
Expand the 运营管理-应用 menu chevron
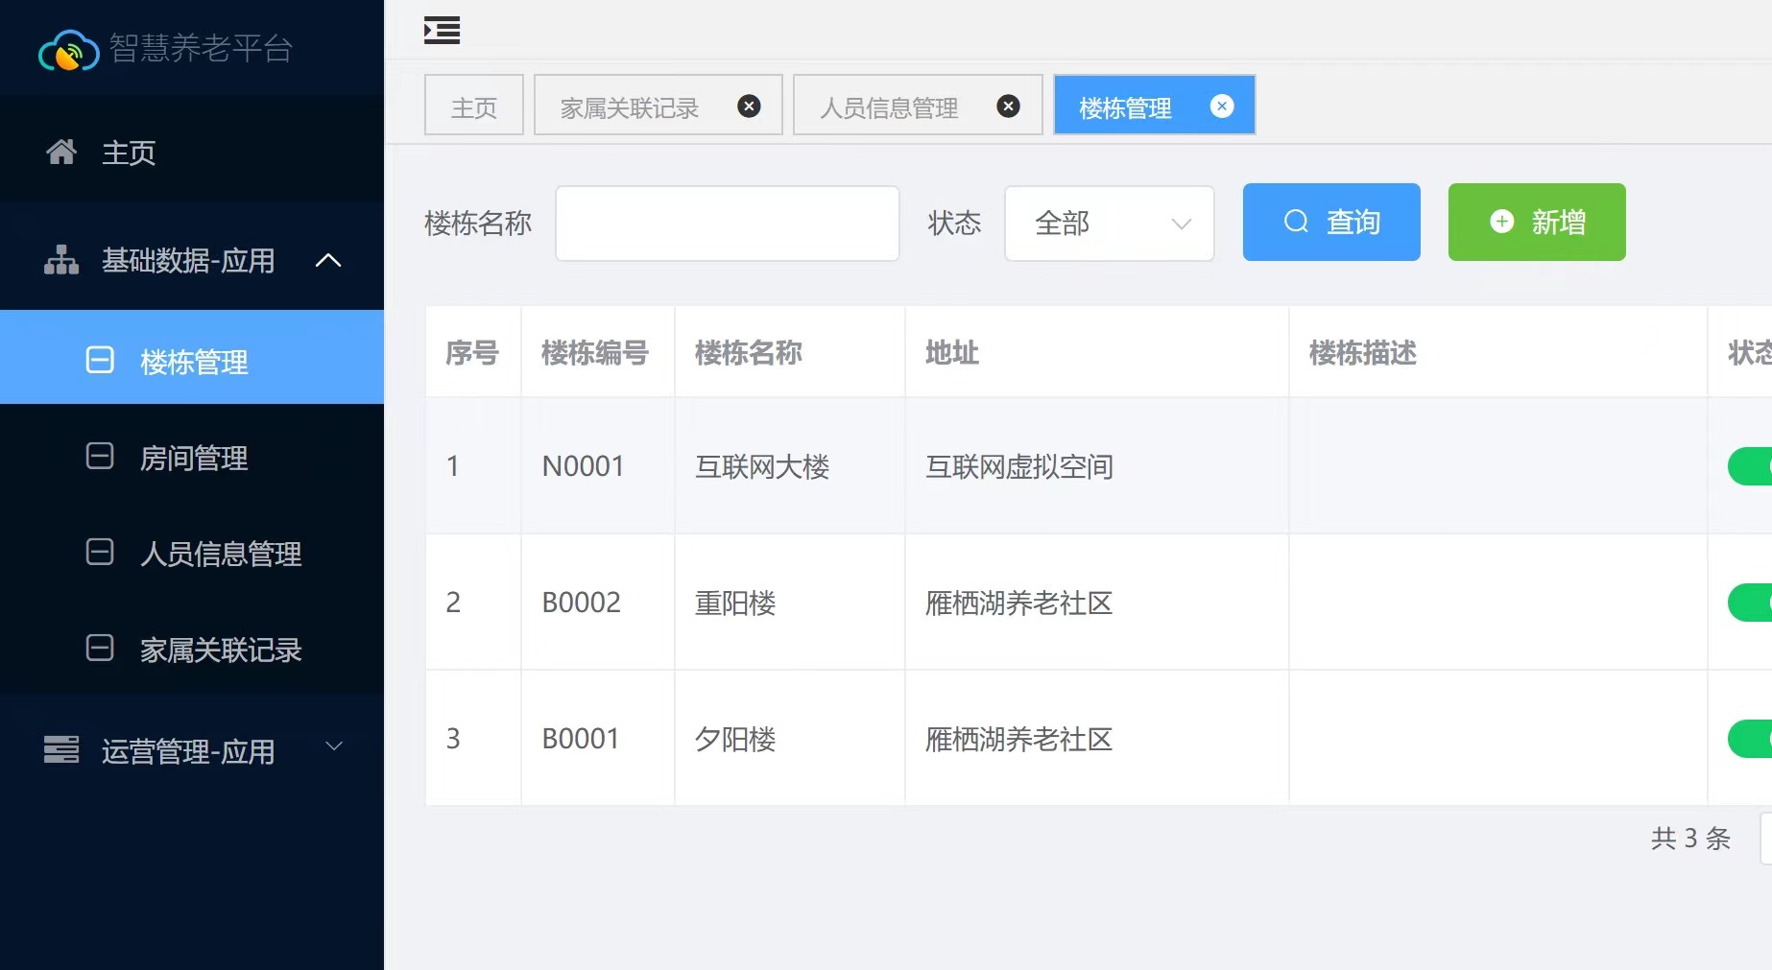click(x=334, y=746)
